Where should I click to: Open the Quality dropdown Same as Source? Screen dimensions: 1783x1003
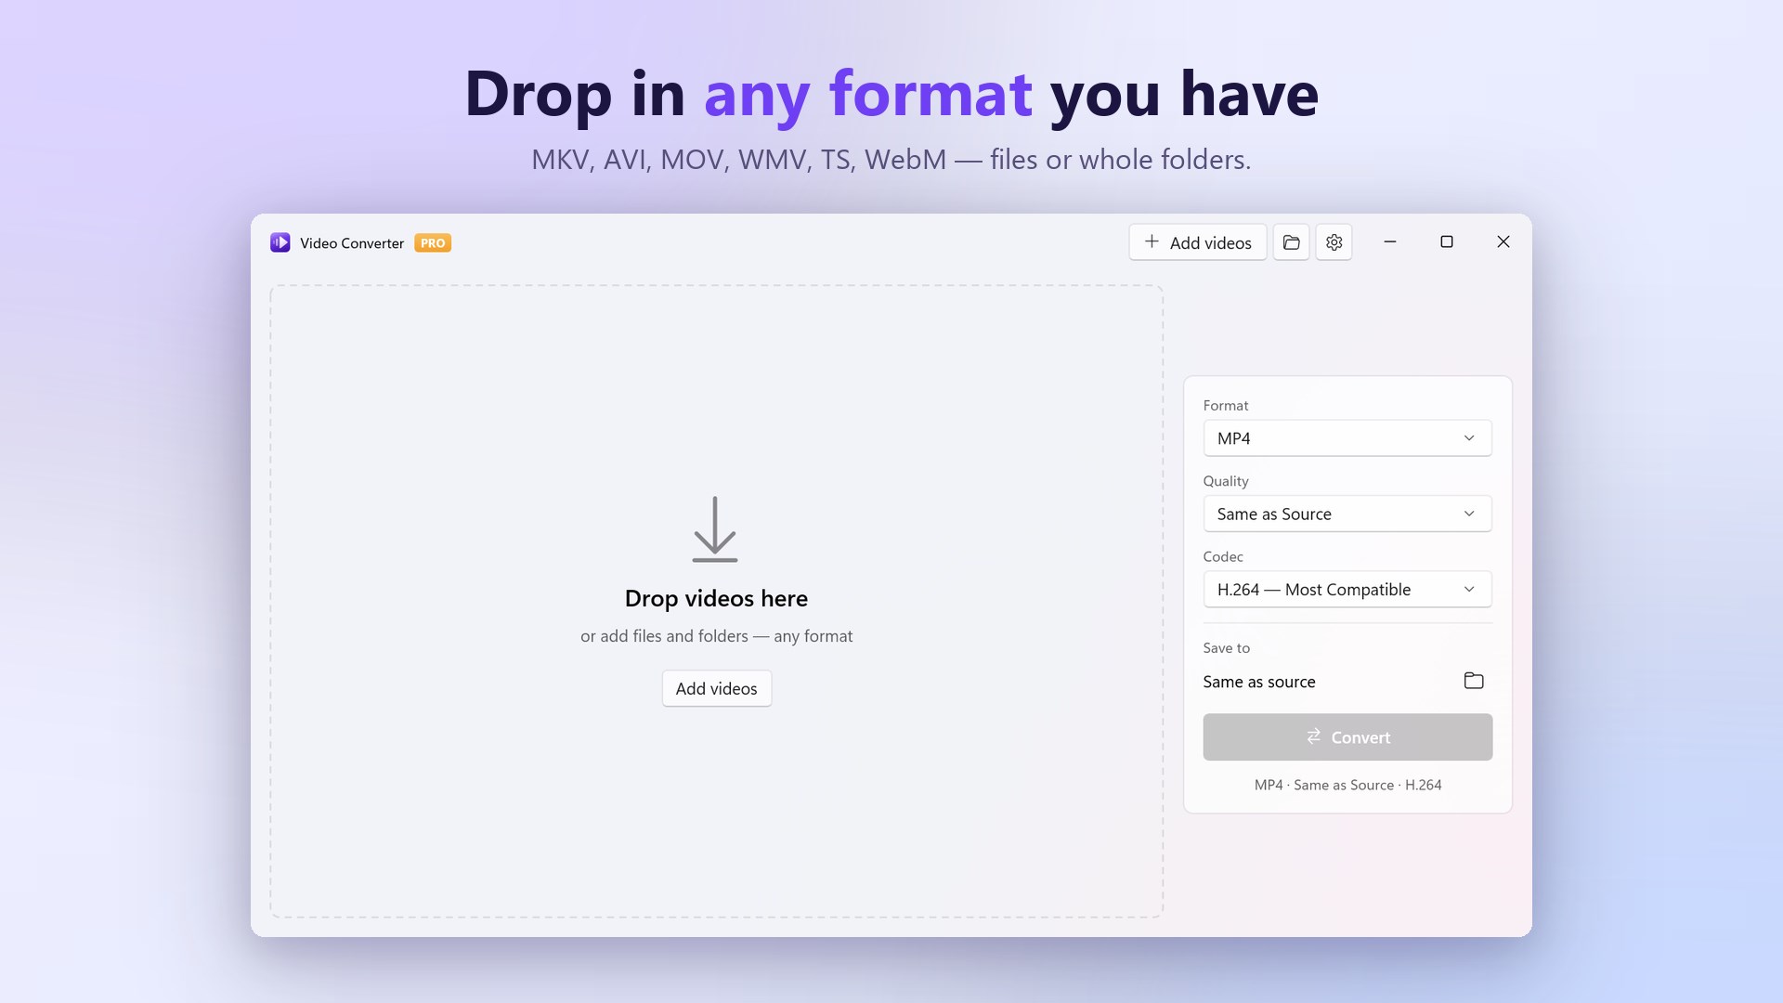click(1347, 514)
